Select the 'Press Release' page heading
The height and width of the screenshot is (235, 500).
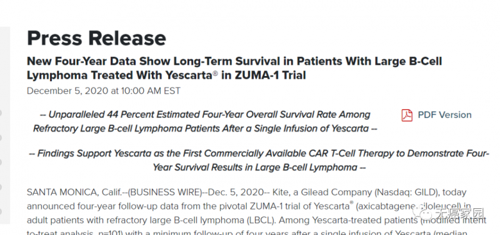coord(97,39)
